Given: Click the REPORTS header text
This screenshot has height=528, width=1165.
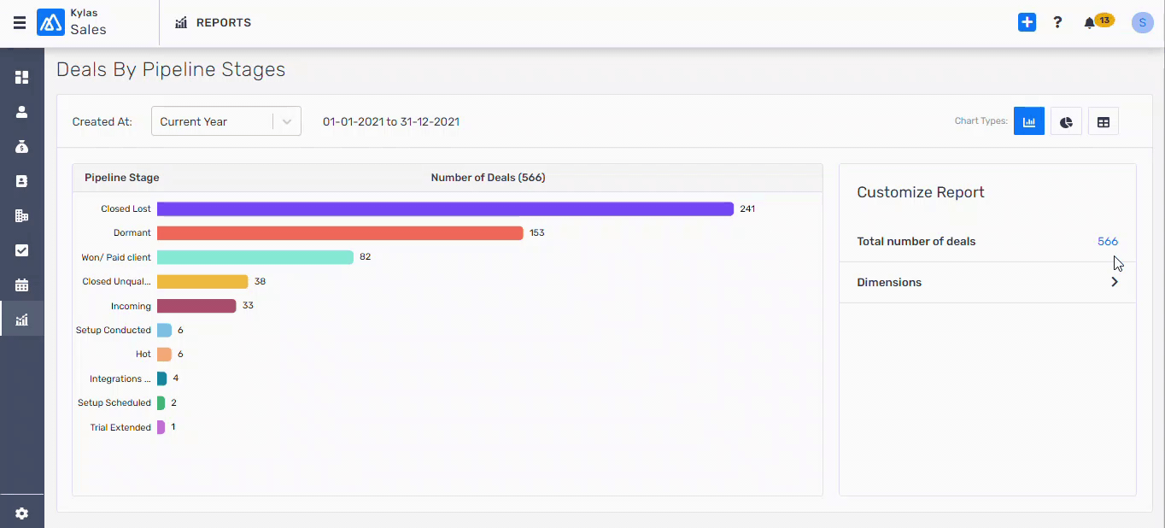Looking at the screenshot, I should 224,23.
